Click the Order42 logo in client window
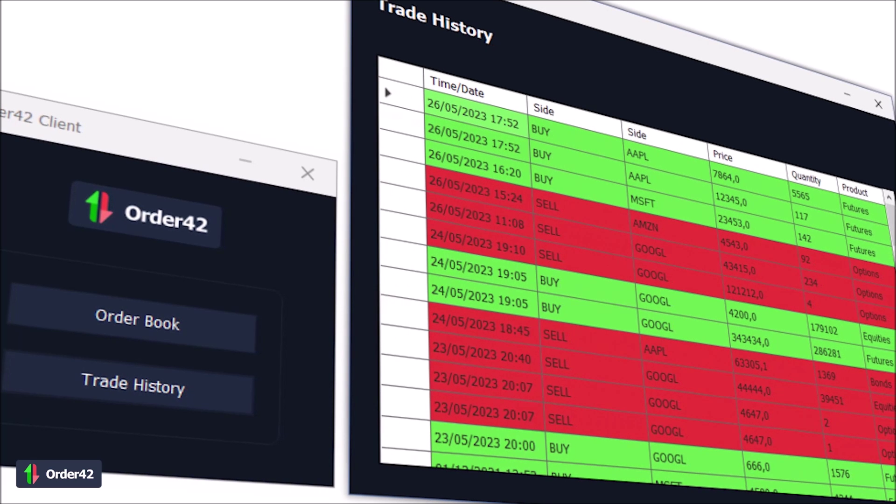896x504 pixels. coord(145,215)
